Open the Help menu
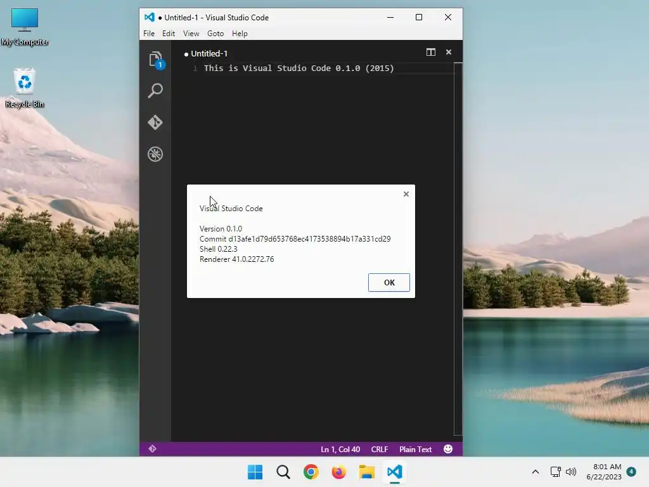Viewport: 649px width, 487px height. [x=240, y=34]
